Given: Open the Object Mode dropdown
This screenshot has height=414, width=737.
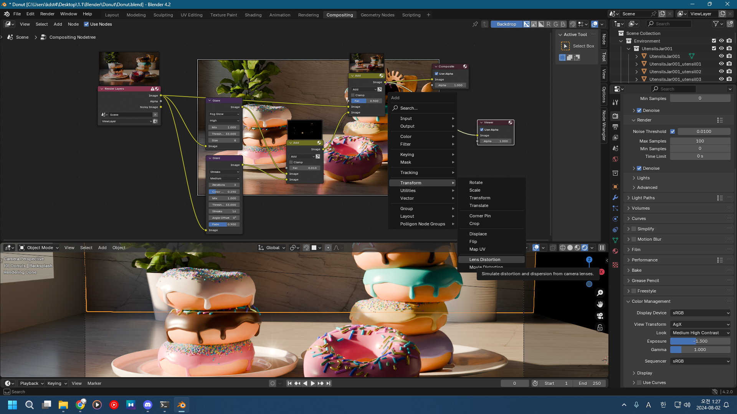Looking at the screenshot, I should (39, 248).
